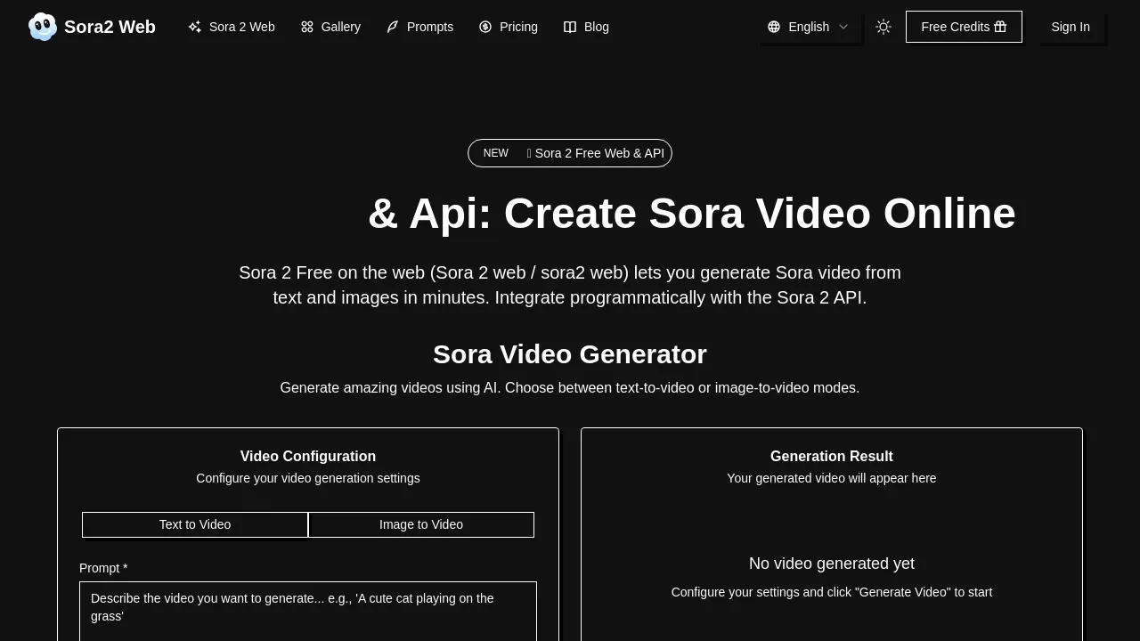Open the Gallery using its grid icon

(x=306, y=27)
